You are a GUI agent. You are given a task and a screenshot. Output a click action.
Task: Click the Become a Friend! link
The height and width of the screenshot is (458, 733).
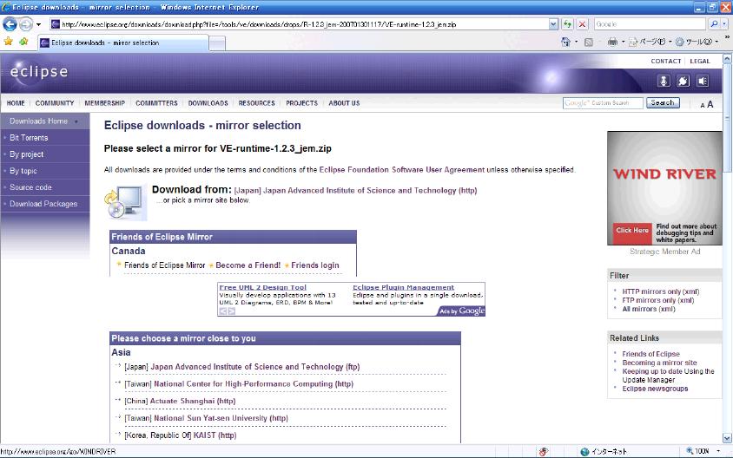point(248,265)
